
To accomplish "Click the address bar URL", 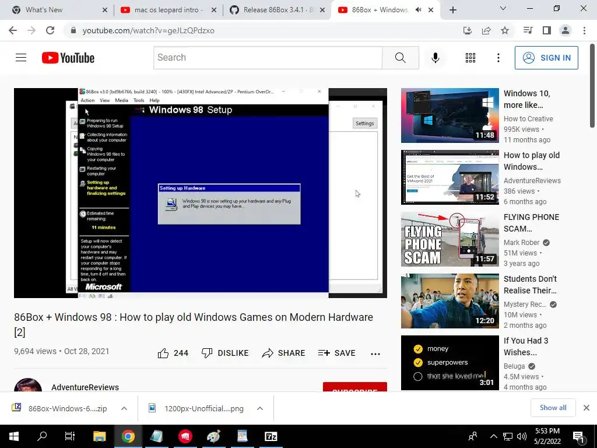I will point(149,30).
